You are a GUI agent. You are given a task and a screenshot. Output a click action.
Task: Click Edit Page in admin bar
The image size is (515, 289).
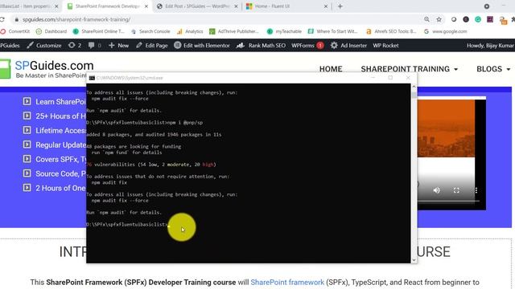coord(152,46)
